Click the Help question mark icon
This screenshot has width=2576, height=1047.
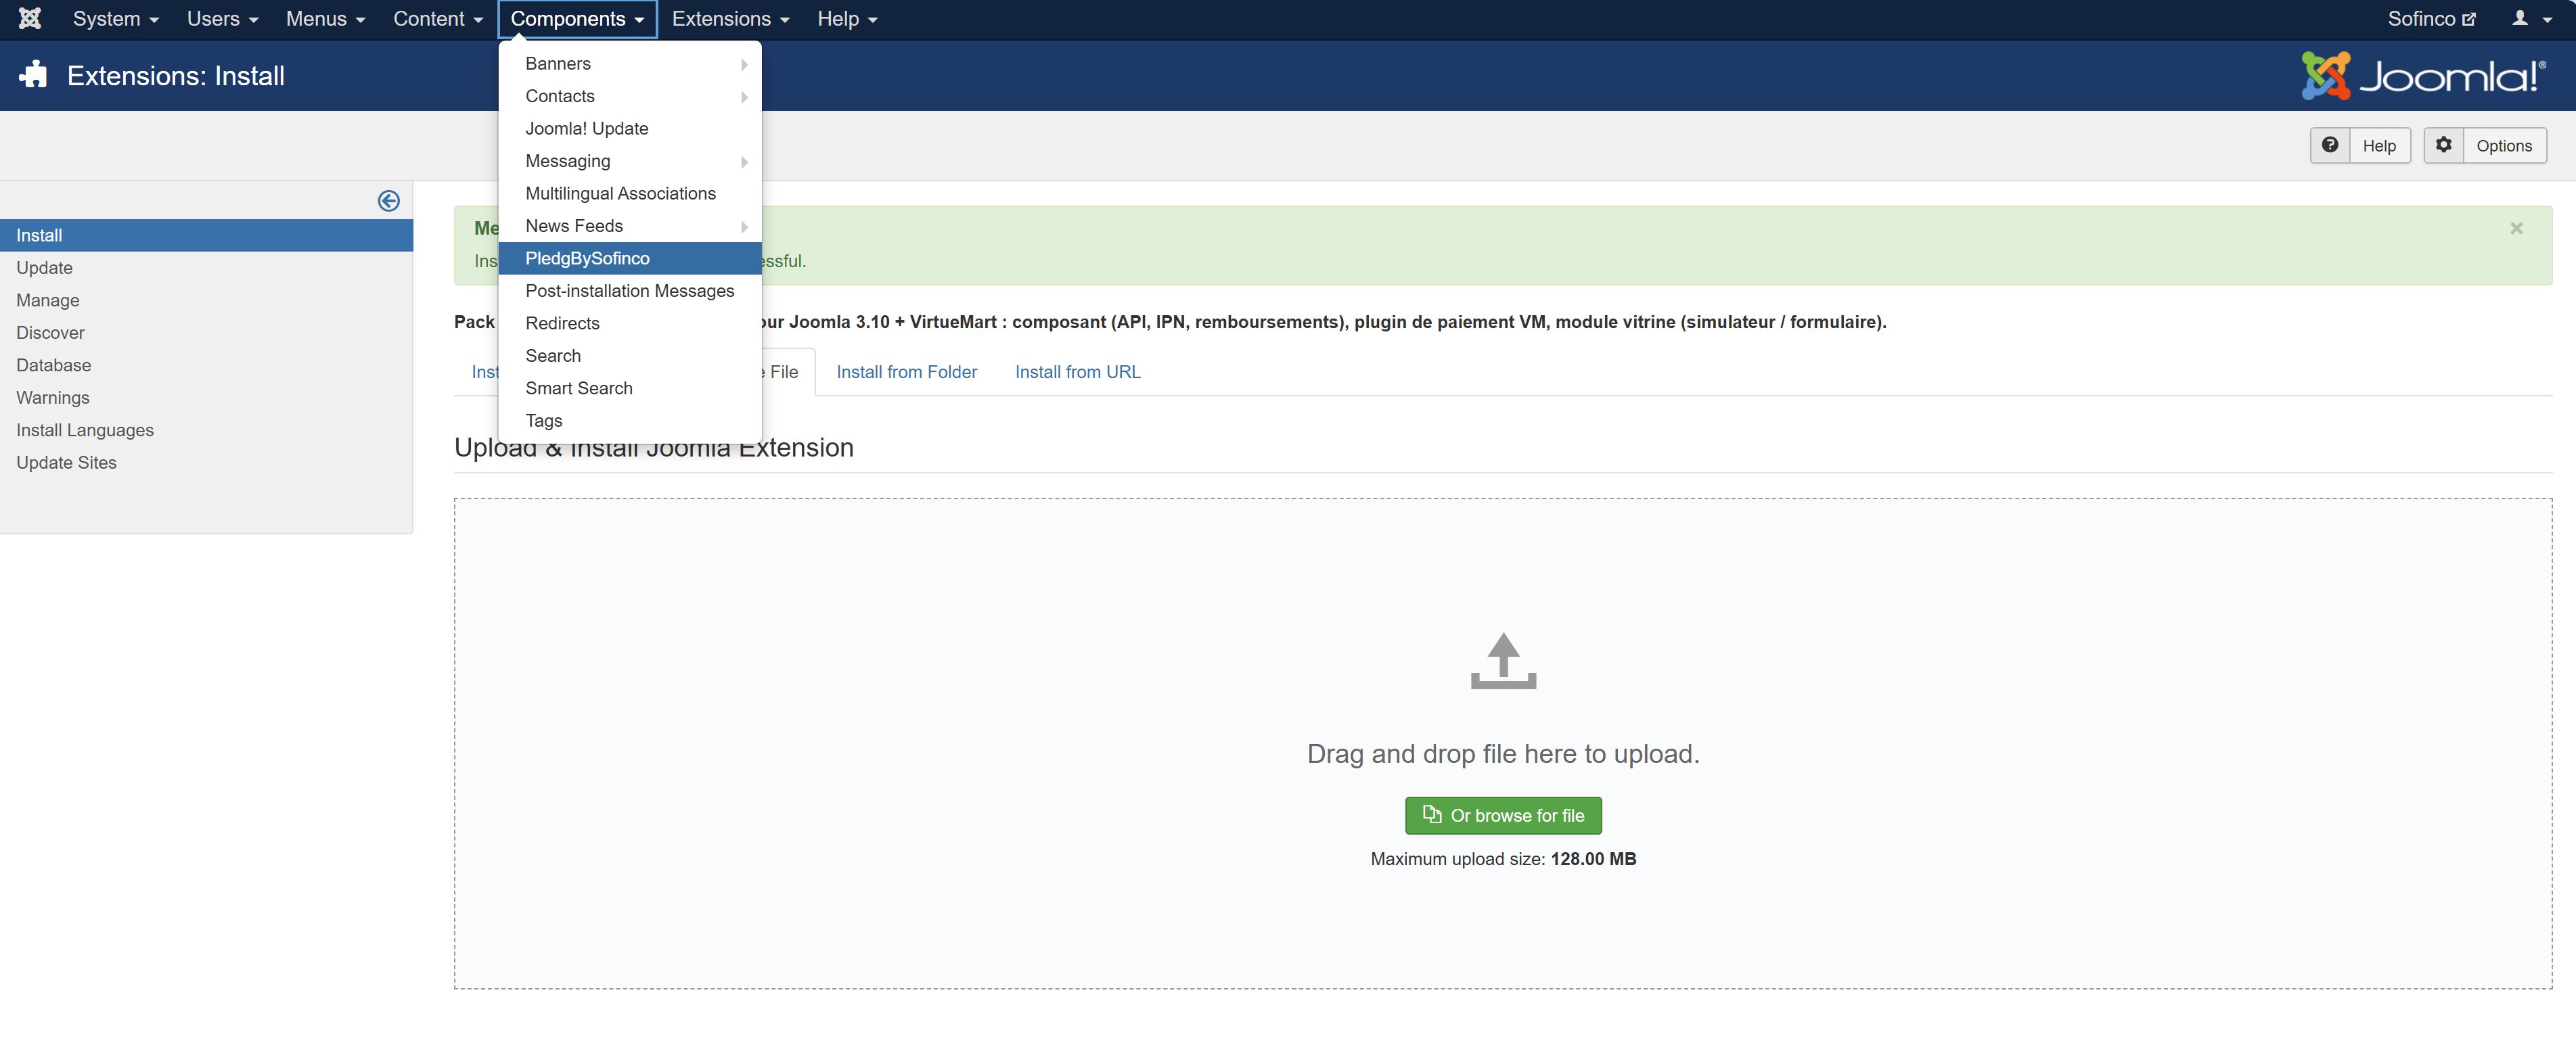point(2329,145)
